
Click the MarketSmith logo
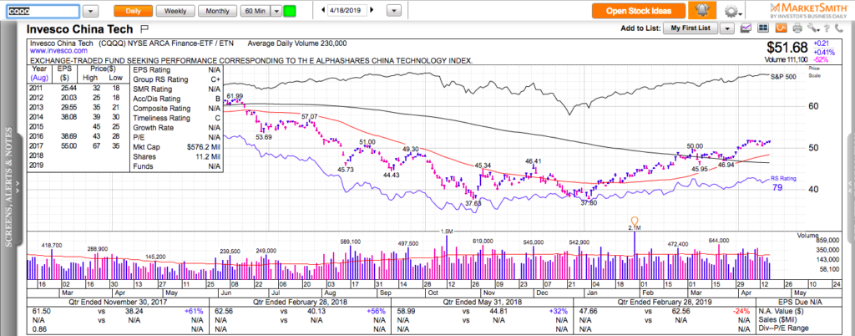(808, 10)
